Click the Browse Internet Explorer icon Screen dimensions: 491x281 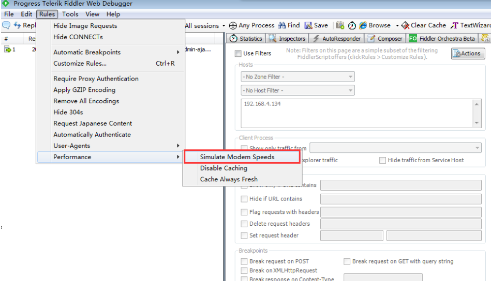click(x=363, y=25)
